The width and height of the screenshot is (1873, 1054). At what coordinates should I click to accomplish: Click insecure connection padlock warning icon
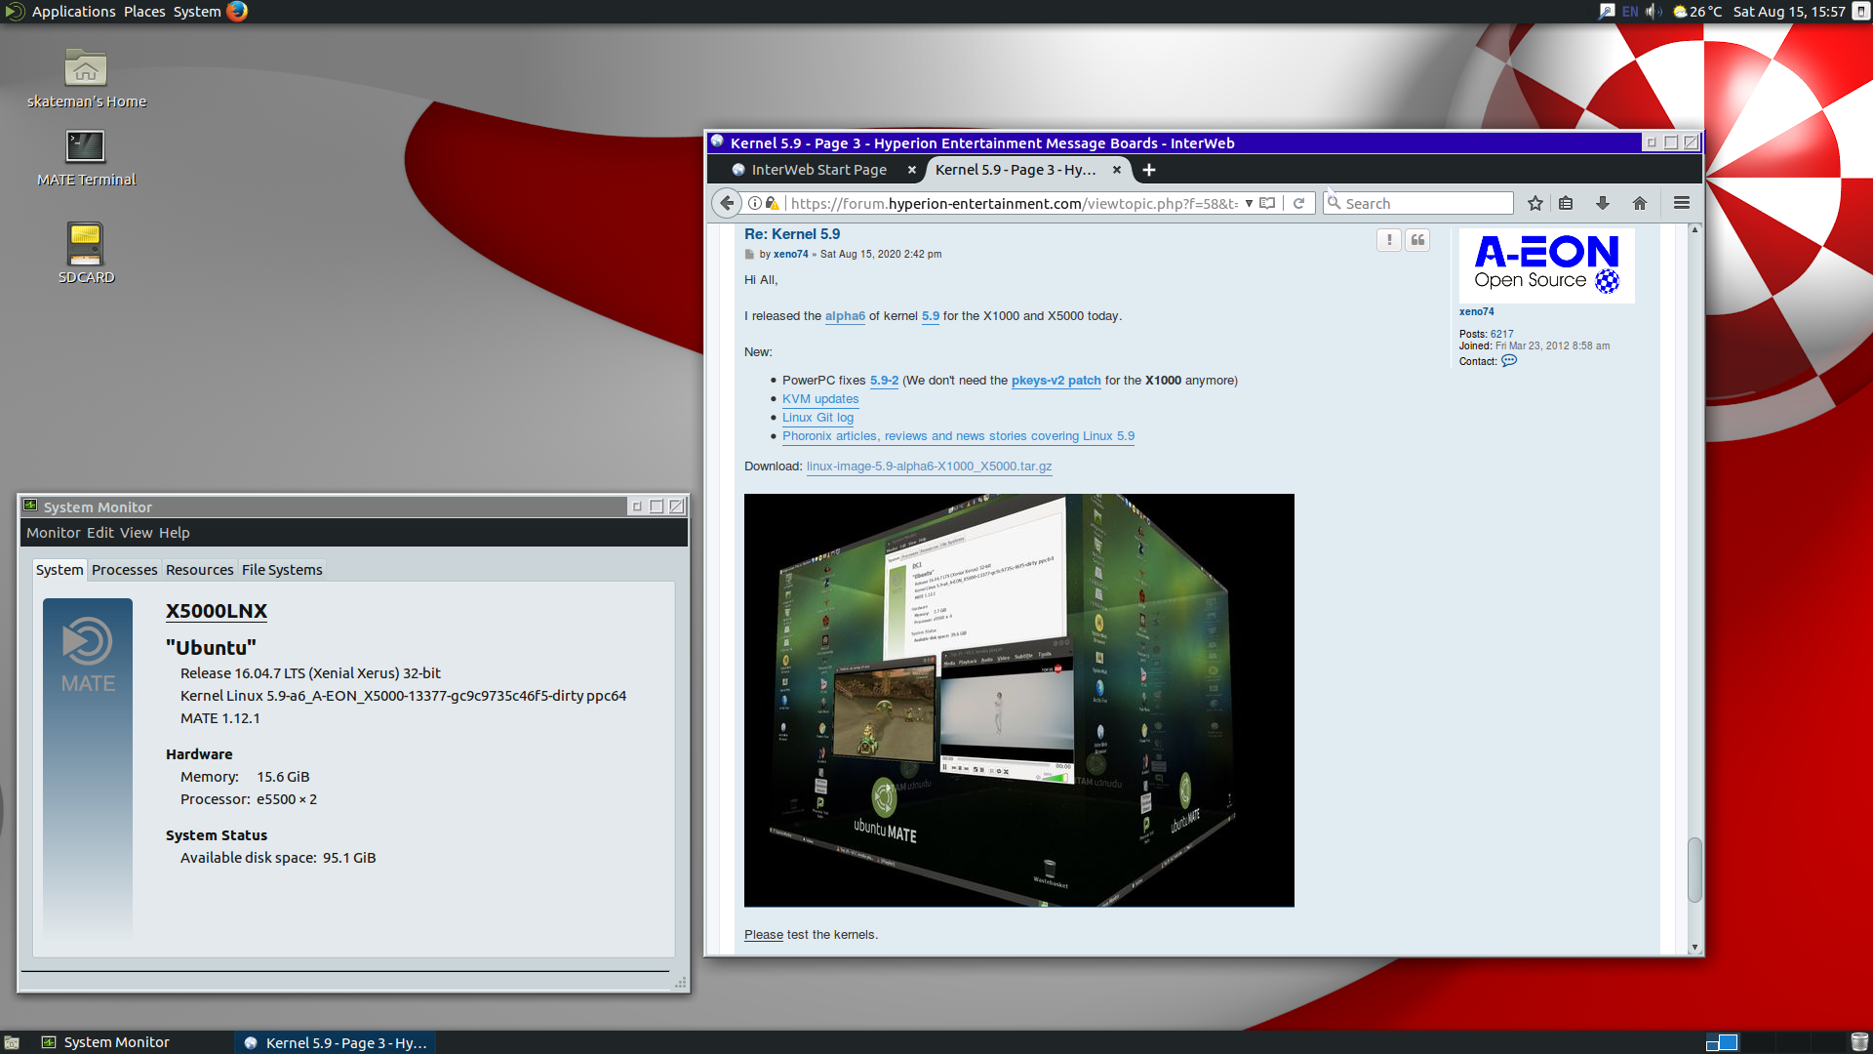[x=773, y=203]
